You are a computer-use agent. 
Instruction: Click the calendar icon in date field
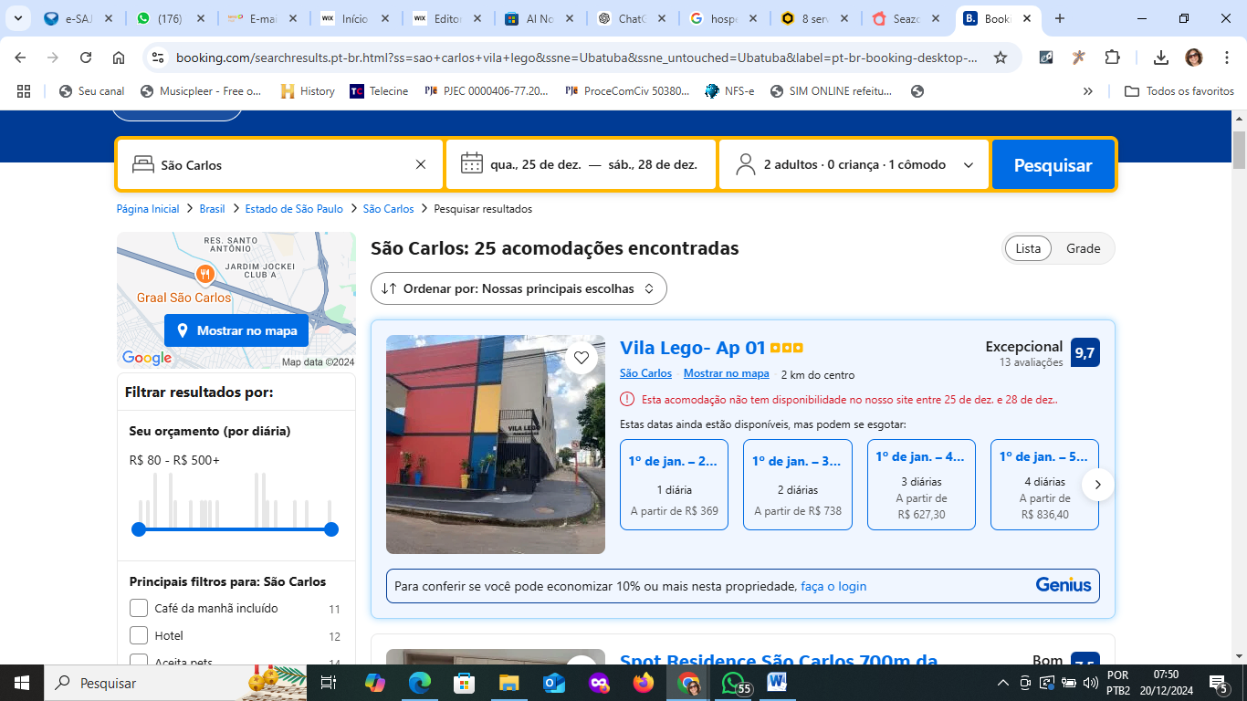point(471,164)
